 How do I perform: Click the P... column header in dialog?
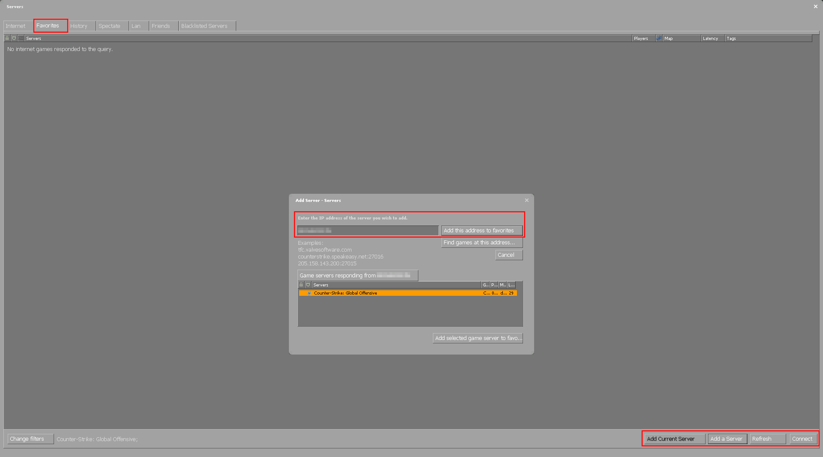[494, 285]
